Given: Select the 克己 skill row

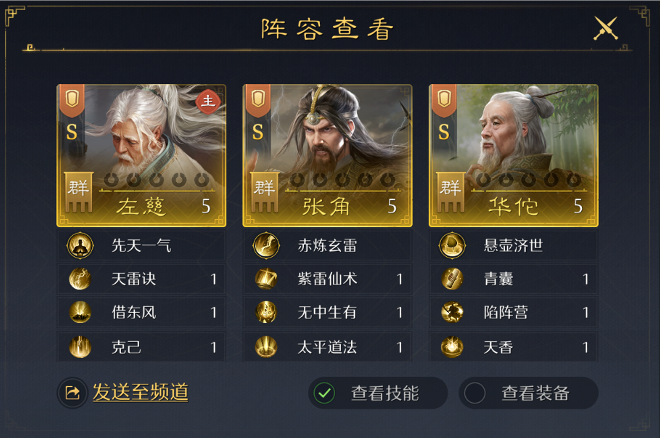Looking at the screenshot, I should pyautogui.click(x=141, y=347).
